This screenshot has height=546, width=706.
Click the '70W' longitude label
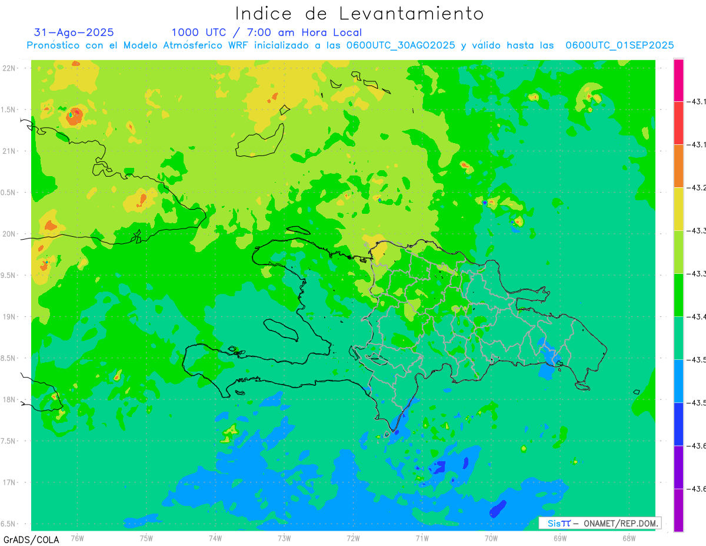491,538
